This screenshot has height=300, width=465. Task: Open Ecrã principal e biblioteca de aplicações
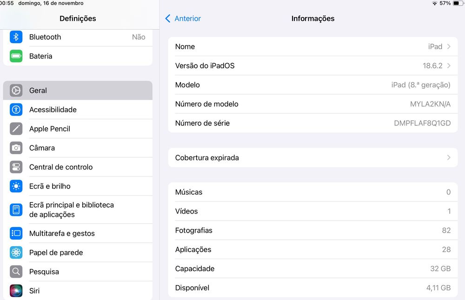tap(78, 209)
